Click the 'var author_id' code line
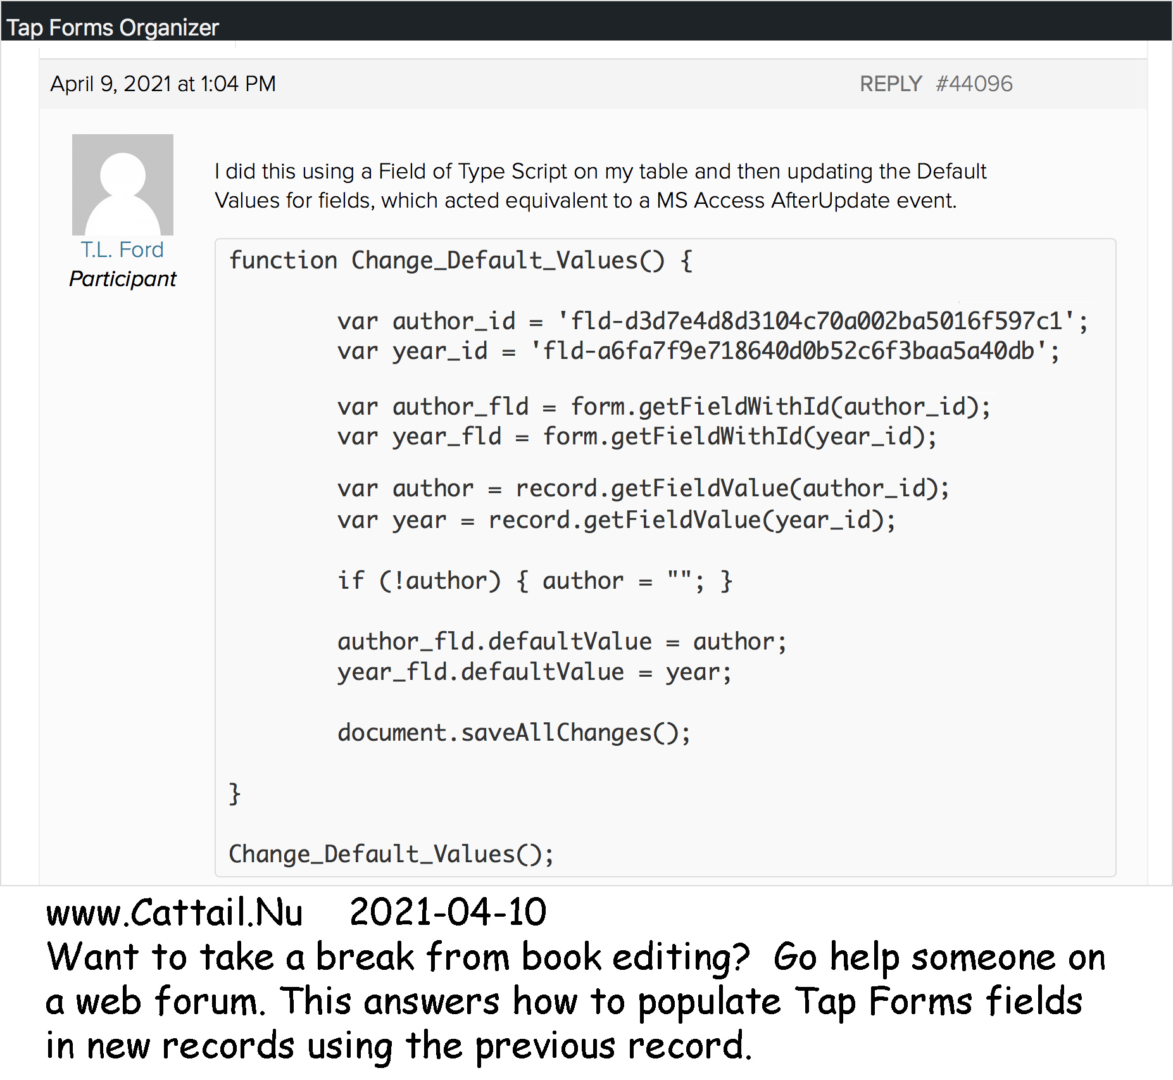This screenshot has width=1173, height=1080. click(x=712, y=322)
